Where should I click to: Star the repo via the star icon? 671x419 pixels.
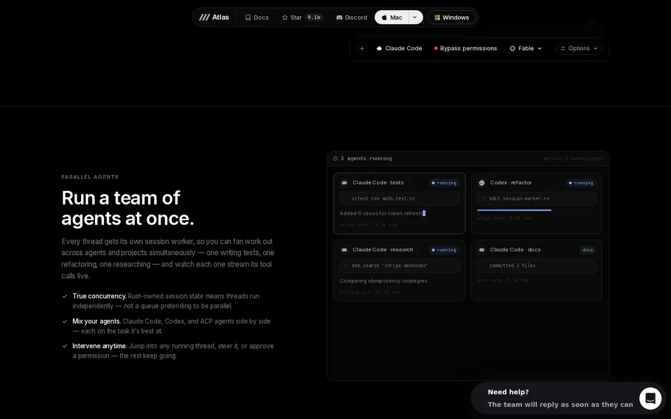pyautogui.click(x=285, y=17)
